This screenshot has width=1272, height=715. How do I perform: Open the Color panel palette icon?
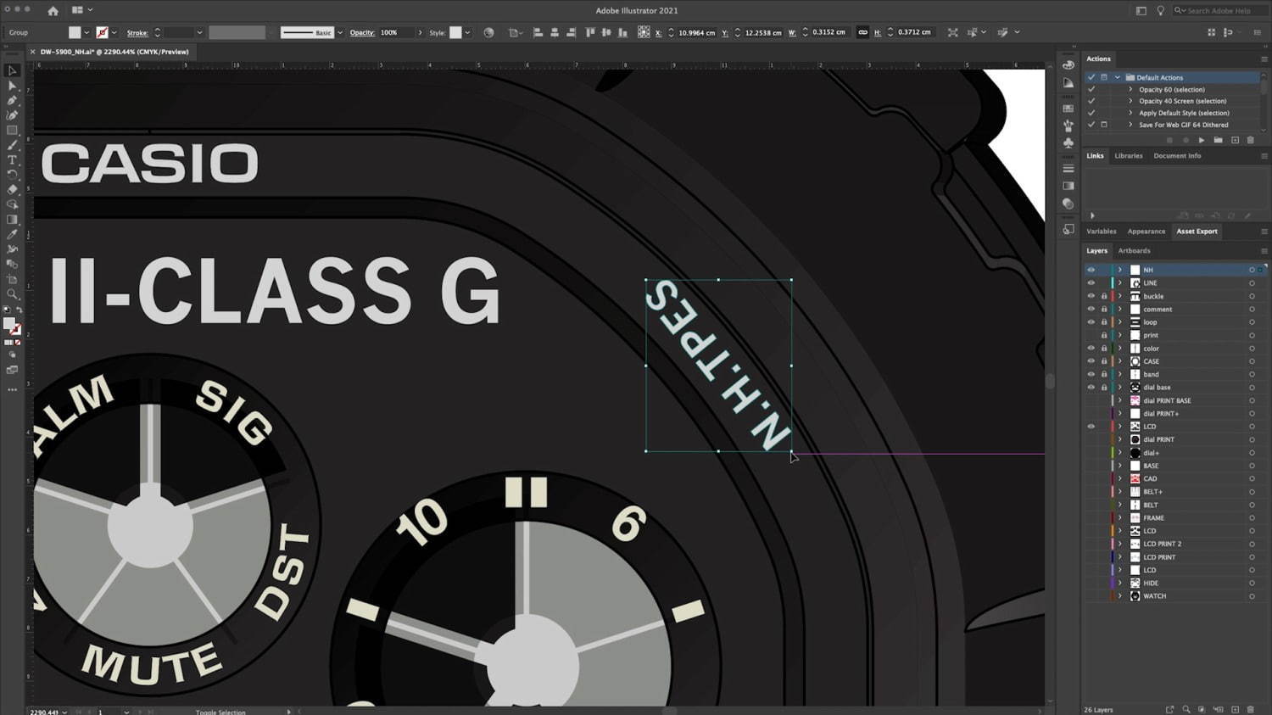point(1068,64)
